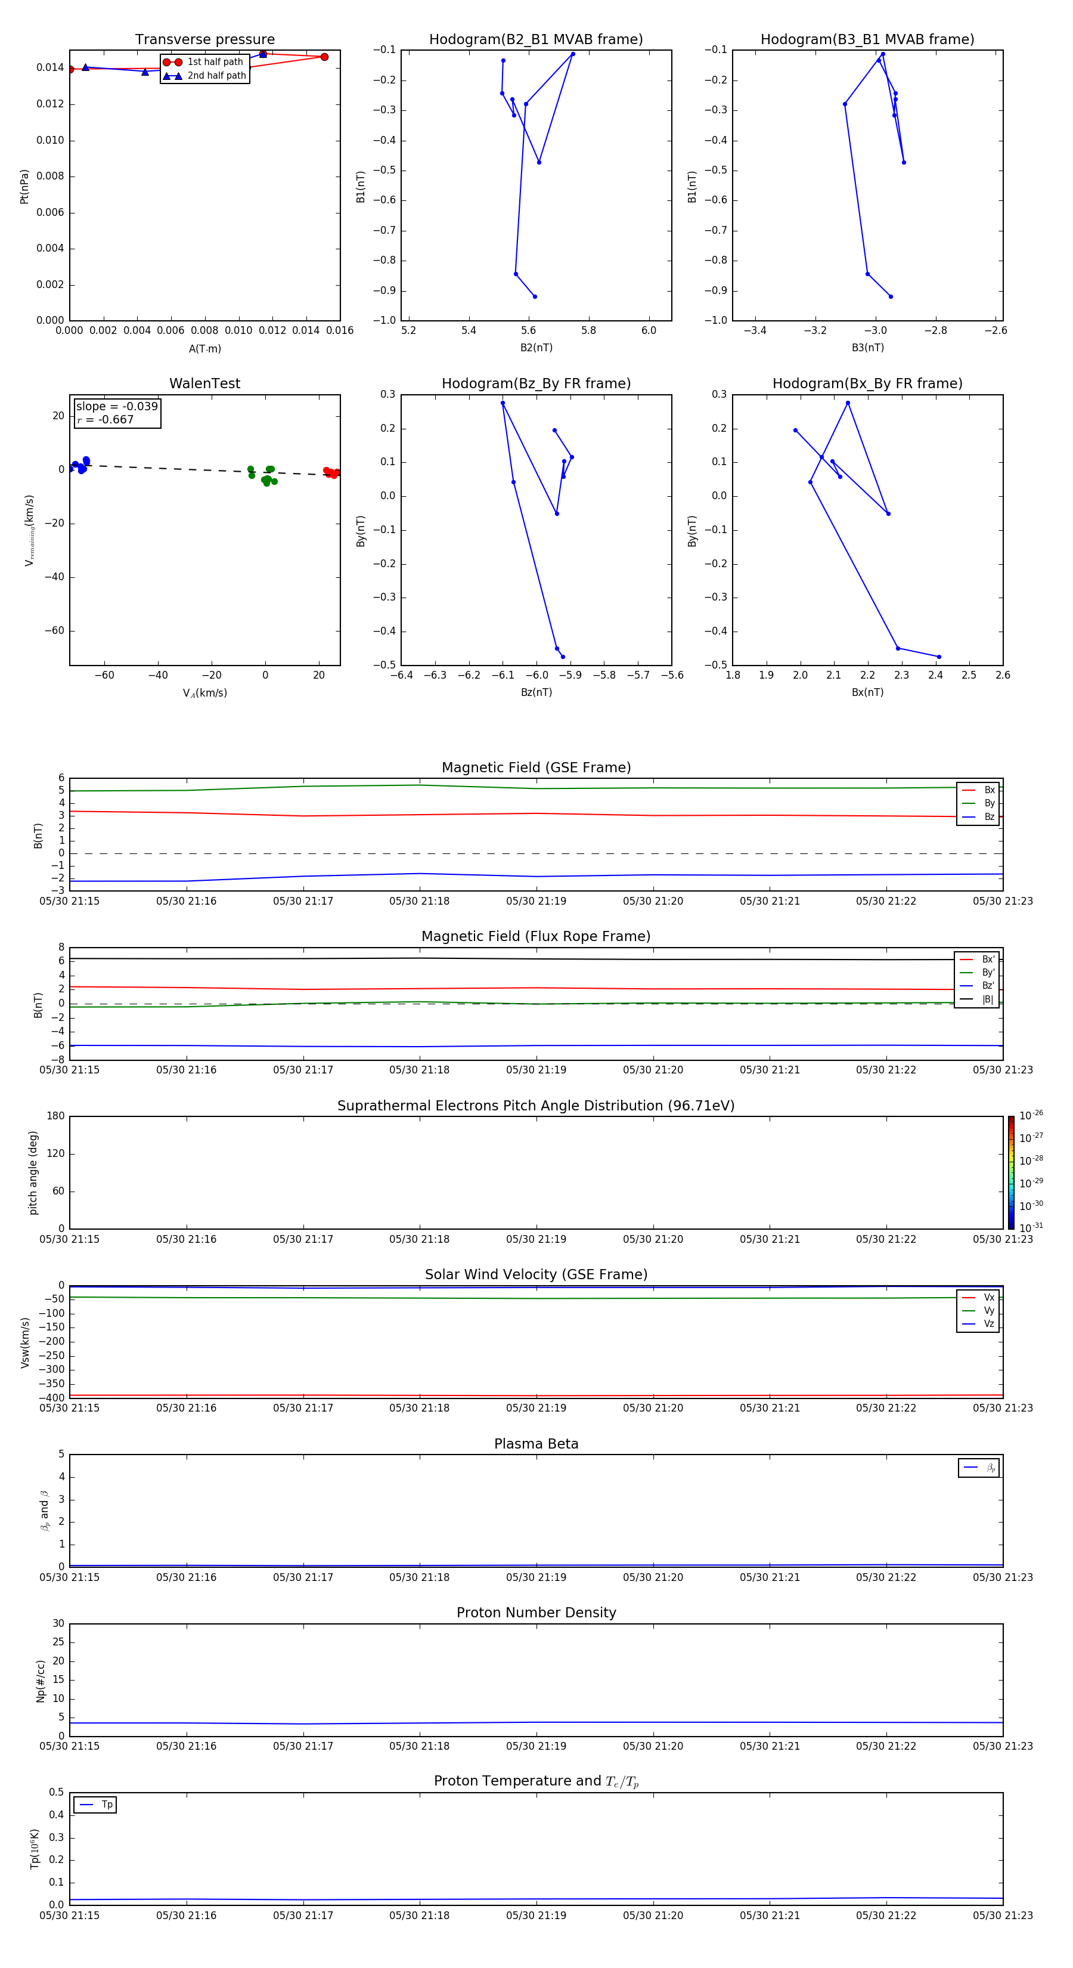This screenshot has width=1073, height=1968.
Task: Select Bx' entry in Flux Rope legend
Action: pyautogui.click(x=978, y=960)
